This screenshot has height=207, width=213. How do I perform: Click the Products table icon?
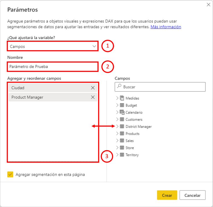pos(122,133)
